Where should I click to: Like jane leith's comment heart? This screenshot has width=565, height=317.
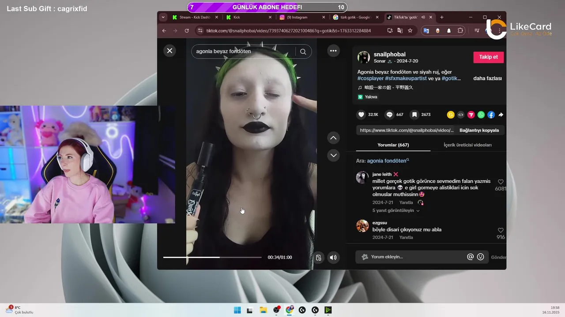(x=501, y=182)
